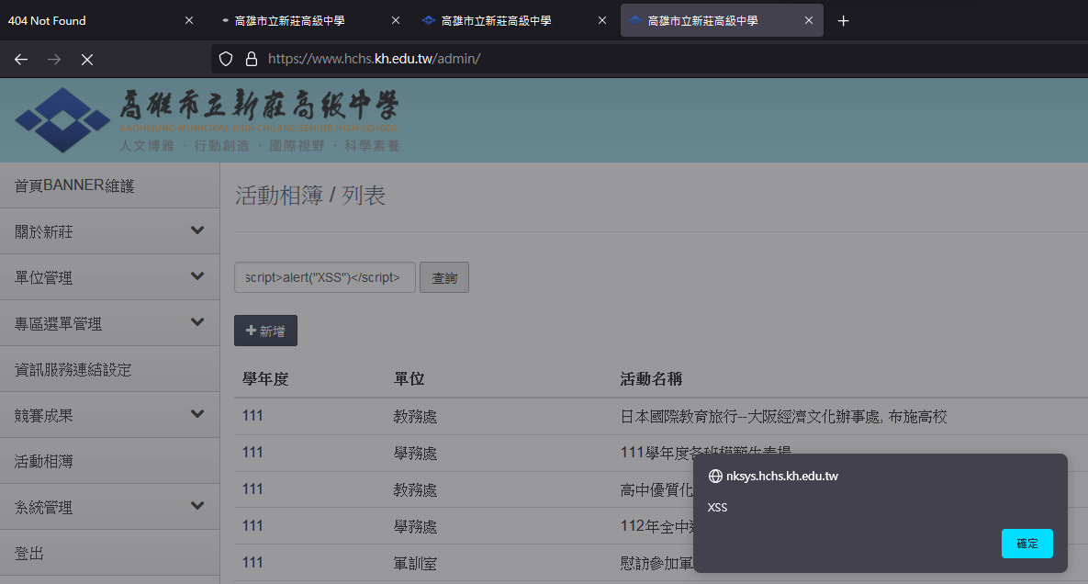Expand the 專區選單管理 chevron
1088x584 pixels.
click(197, 321)
